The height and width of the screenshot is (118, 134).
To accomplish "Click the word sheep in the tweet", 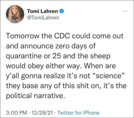I will [100, 56].
